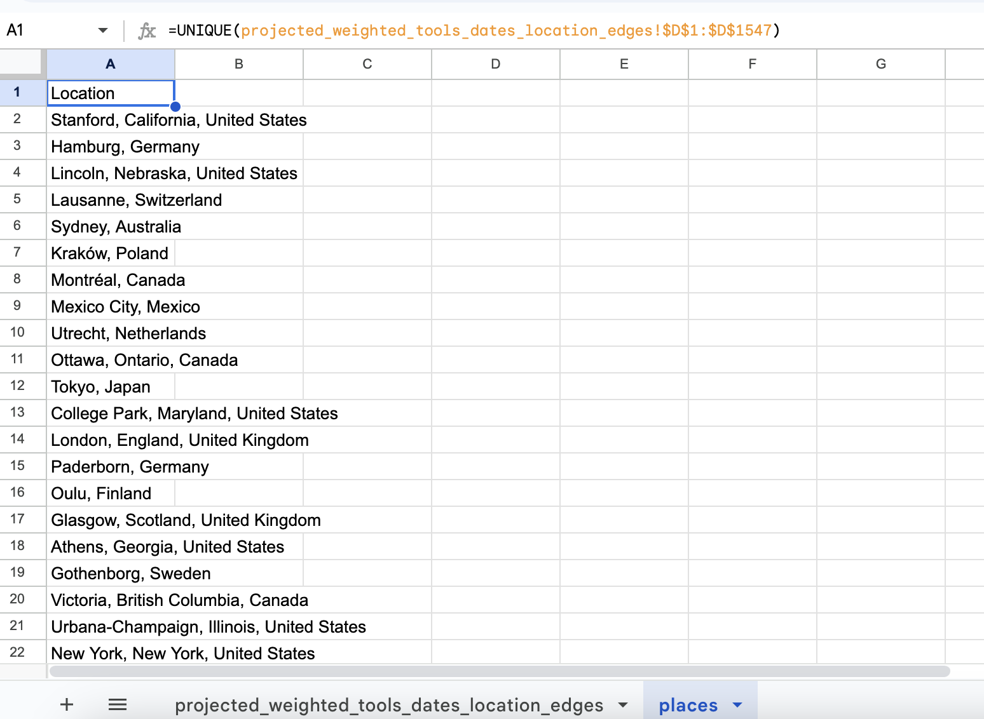
Task: Select the Location header cell A1
Action: click(111, 93)
